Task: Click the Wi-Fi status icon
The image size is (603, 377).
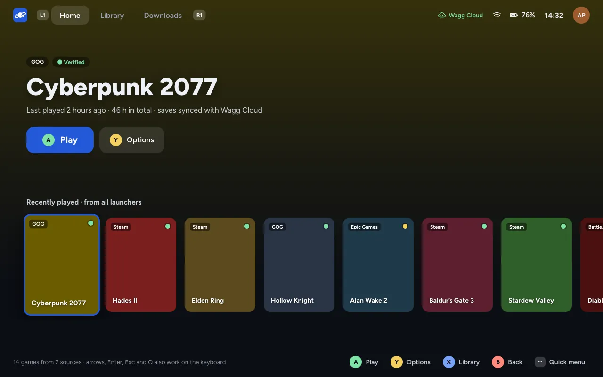Action: click(x=497, y=15)
